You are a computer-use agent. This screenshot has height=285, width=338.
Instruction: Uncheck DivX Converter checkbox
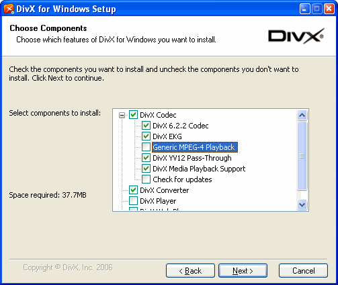click(133, 190)
